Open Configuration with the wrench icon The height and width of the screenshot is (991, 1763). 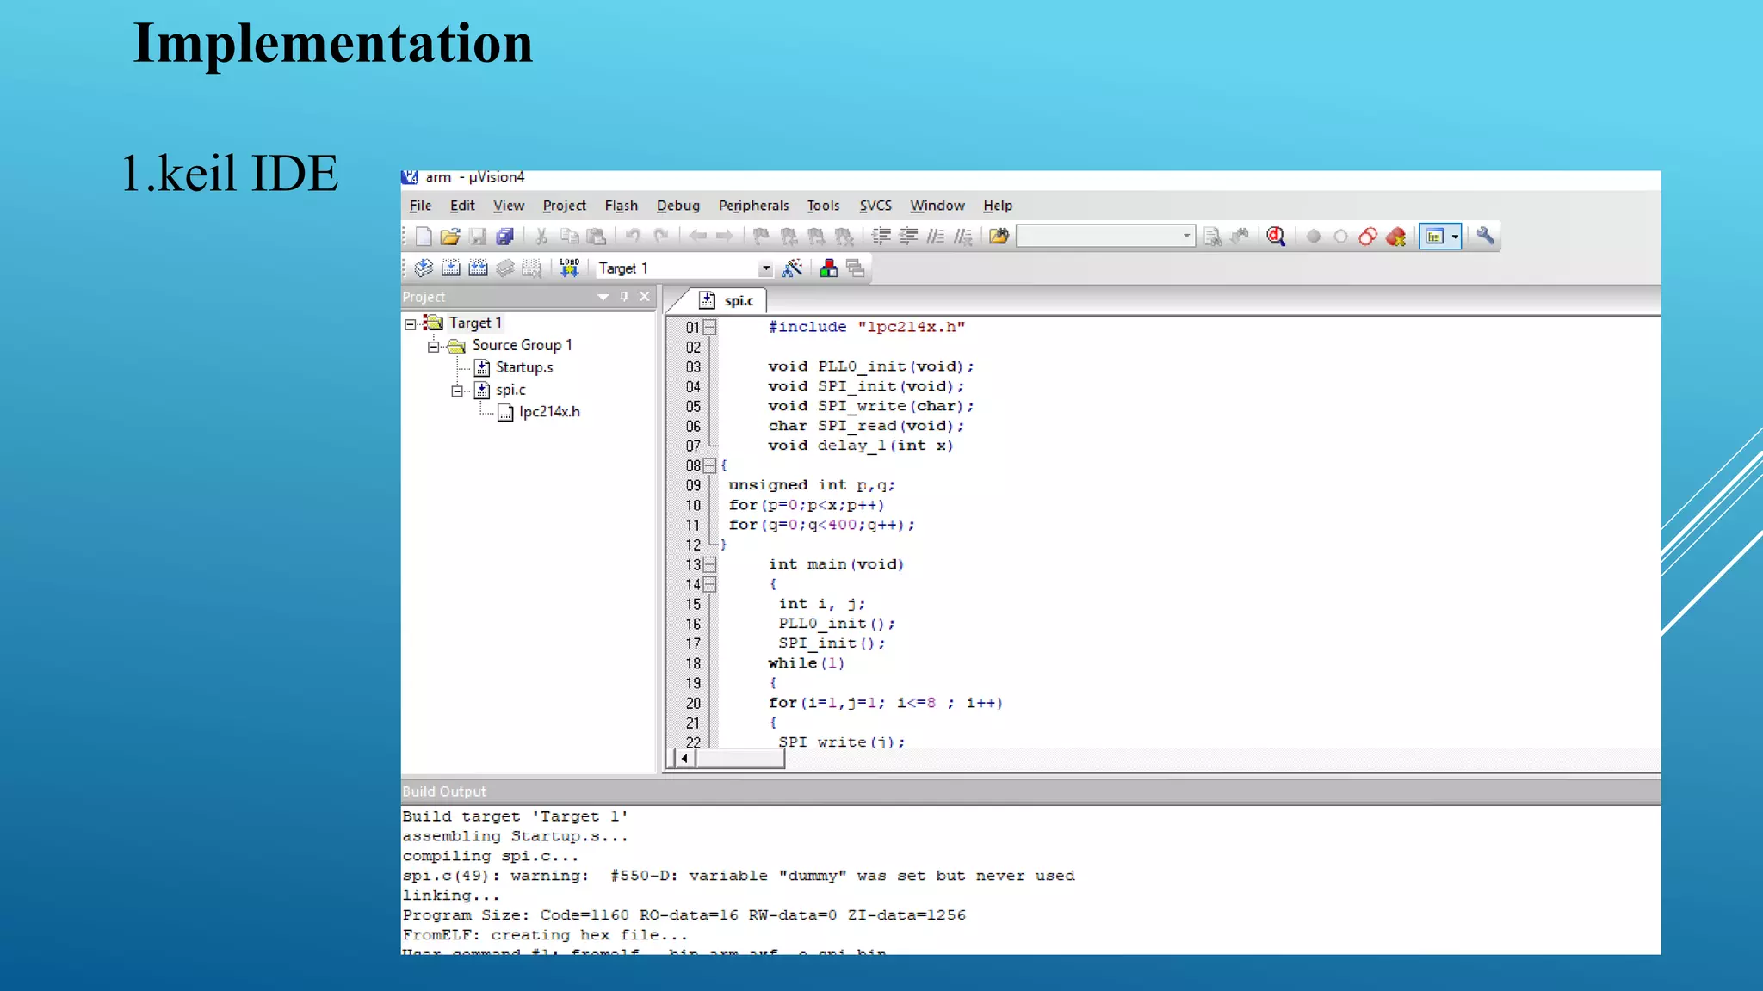(x=1485, y=236)
